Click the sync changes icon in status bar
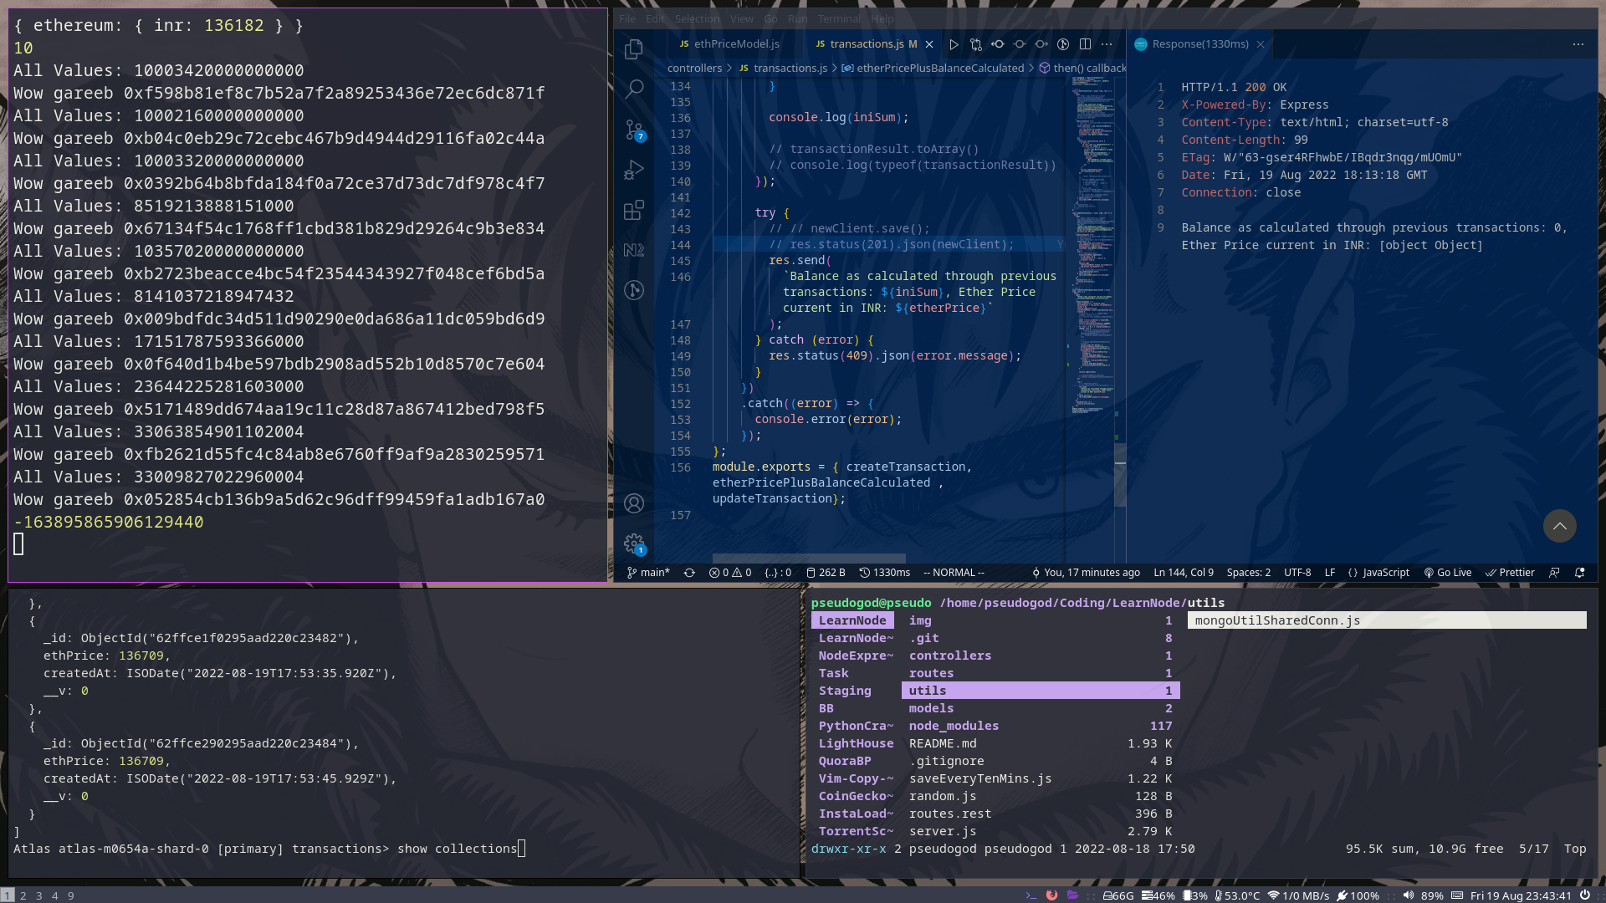Screen dimensions: 1606x903 coord(689,573)
